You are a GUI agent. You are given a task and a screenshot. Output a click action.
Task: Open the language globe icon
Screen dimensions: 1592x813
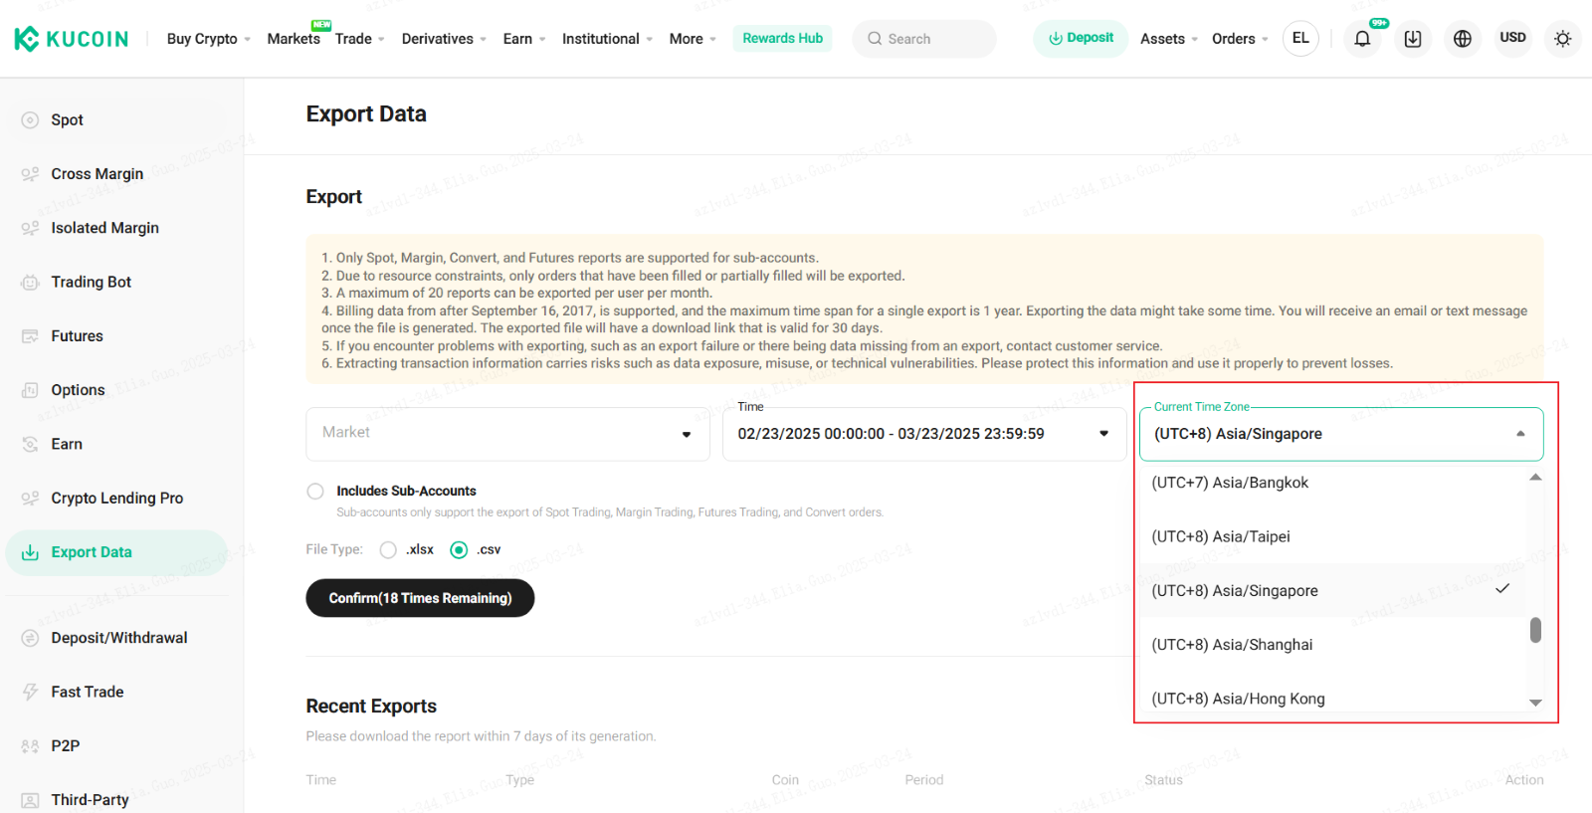1462,39
